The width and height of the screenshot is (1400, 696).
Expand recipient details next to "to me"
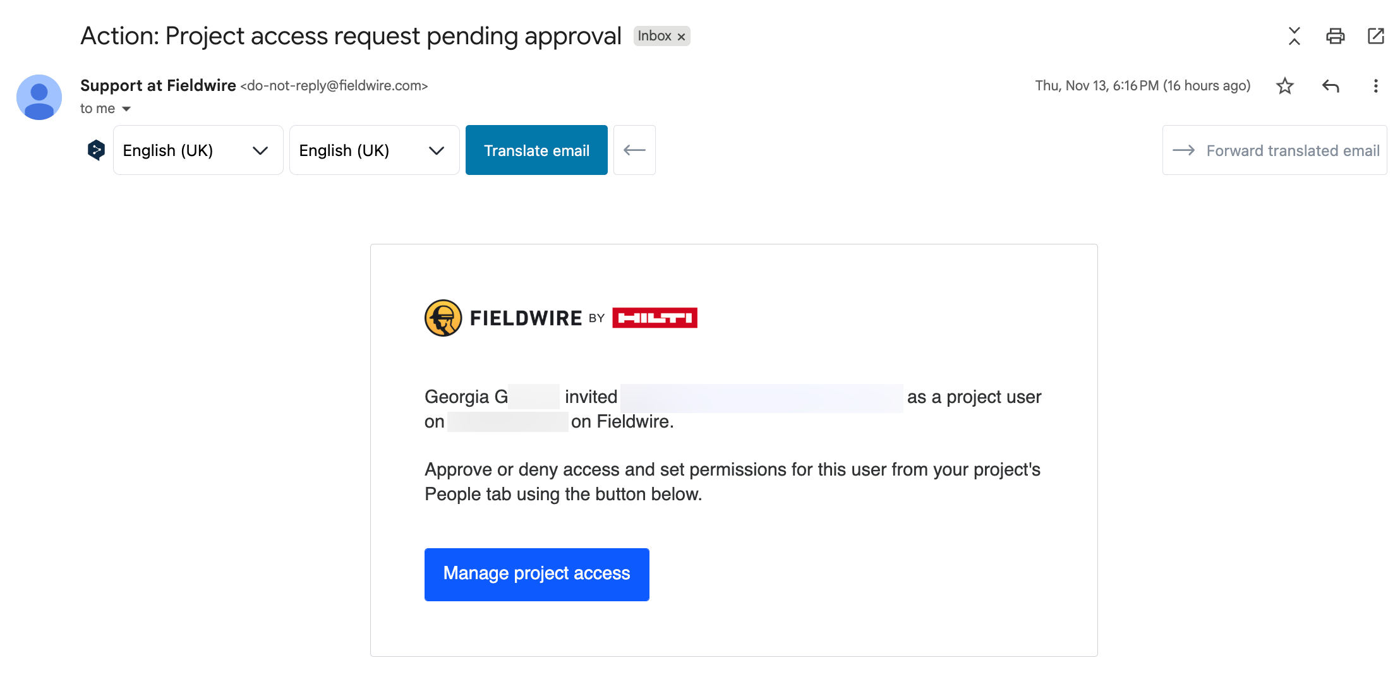[x=126, y=109]
